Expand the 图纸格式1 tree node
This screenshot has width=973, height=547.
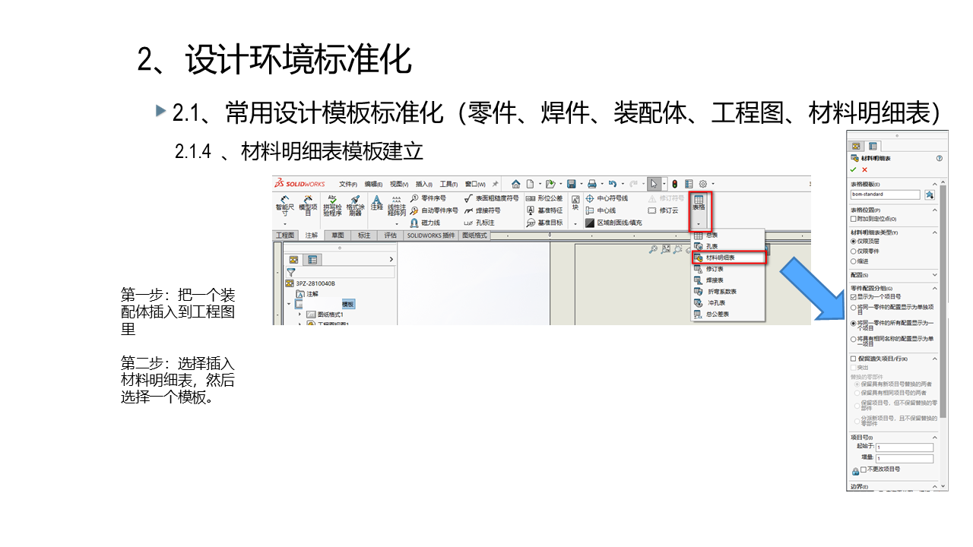point(300,315)
